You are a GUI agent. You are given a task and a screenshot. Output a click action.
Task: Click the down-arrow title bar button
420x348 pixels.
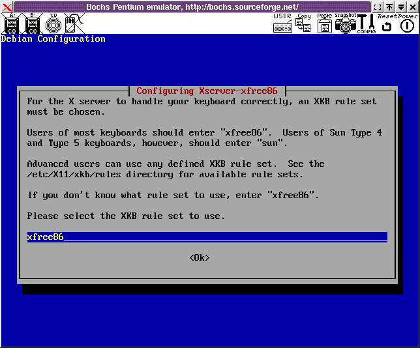tap(401, 7)
